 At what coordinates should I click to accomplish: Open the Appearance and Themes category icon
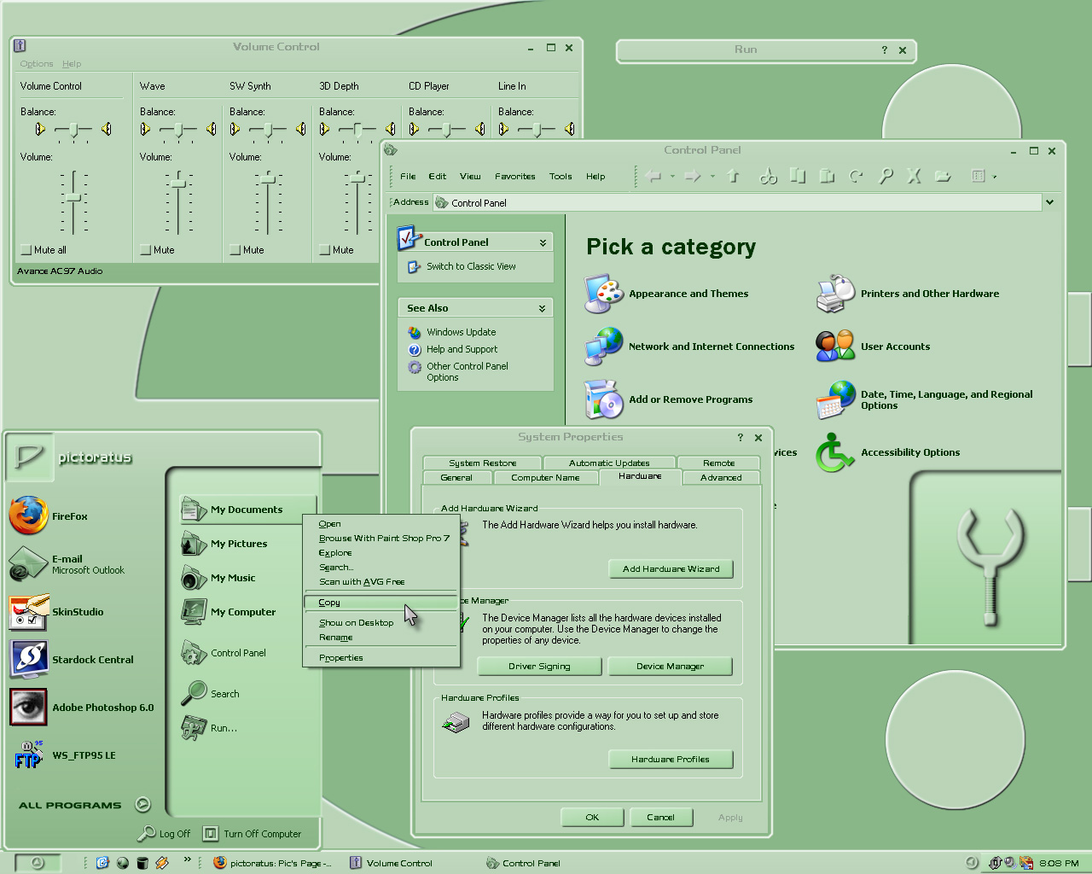pos(604,294)
